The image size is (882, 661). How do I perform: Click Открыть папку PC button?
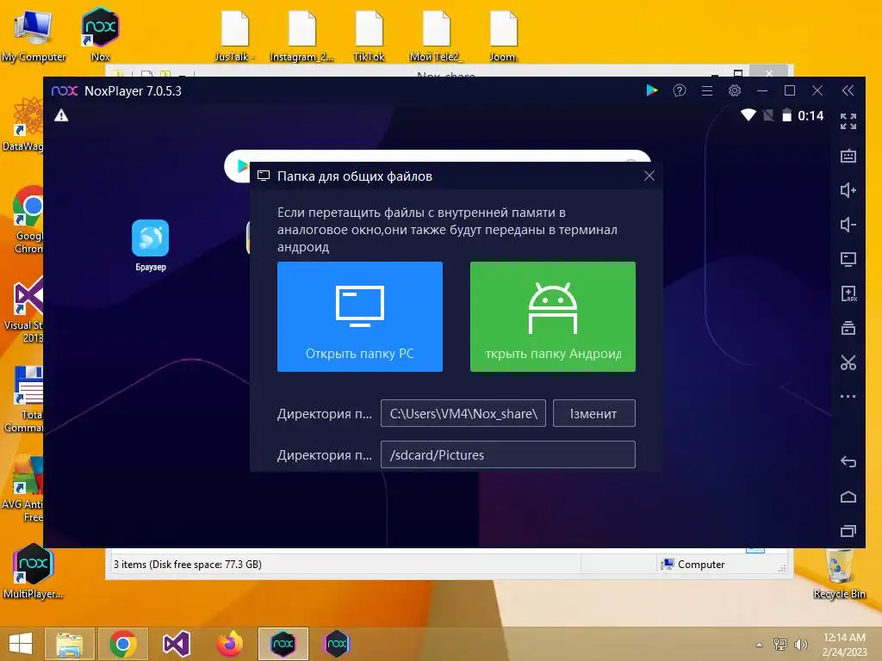click(360, 317)
